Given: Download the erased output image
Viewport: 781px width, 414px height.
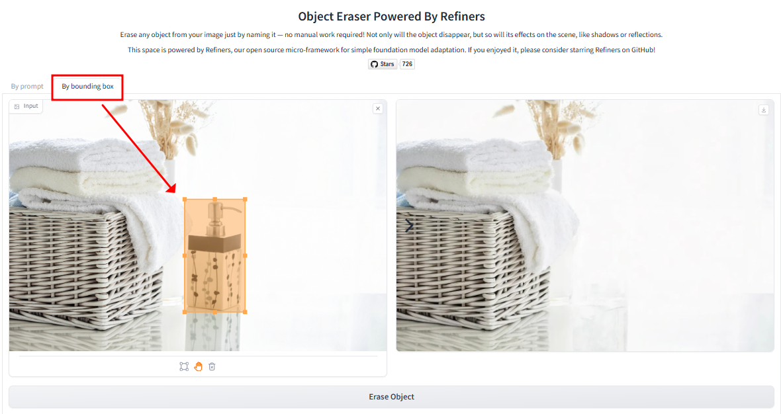Looking at the screenshot, I should 764,110.
